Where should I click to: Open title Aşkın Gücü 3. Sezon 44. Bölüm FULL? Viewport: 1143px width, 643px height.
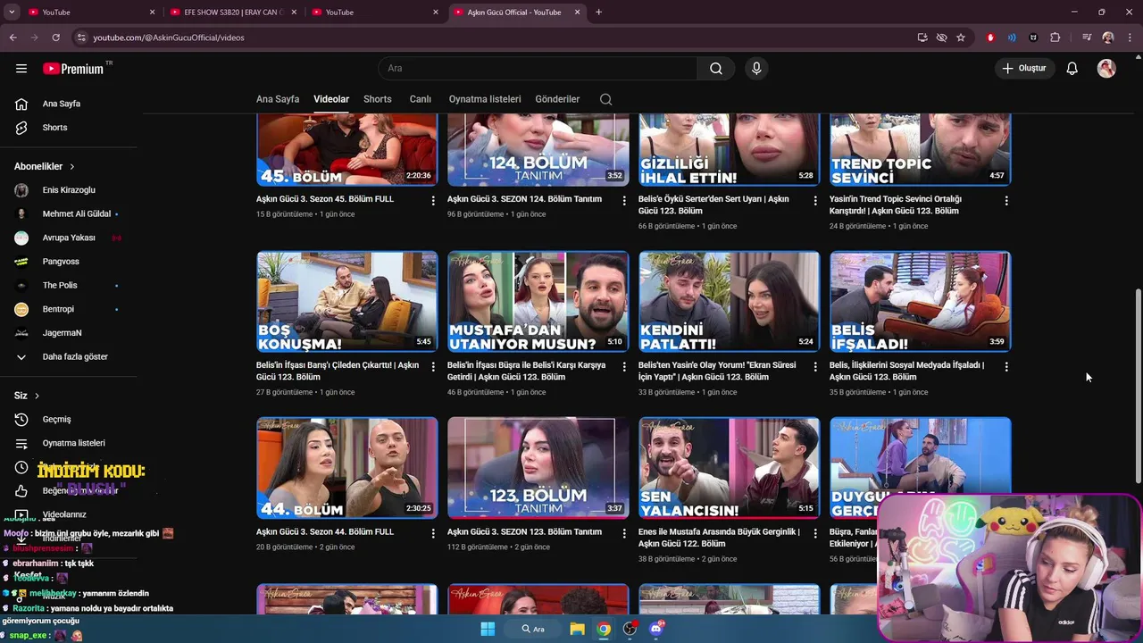click(x=325, y=532)
